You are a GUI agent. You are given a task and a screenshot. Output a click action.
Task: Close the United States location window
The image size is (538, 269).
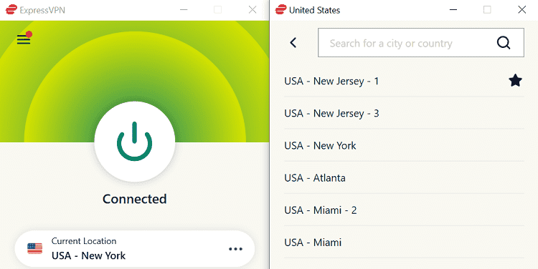coord(522,9)
